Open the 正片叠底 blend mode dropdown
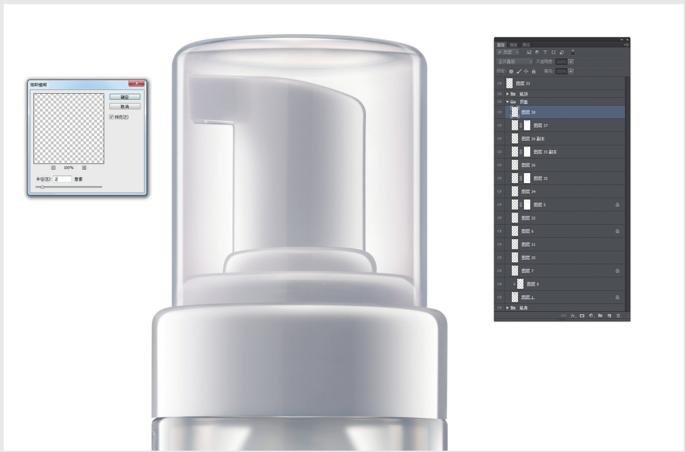685x452 pixels. coord(514,62)
